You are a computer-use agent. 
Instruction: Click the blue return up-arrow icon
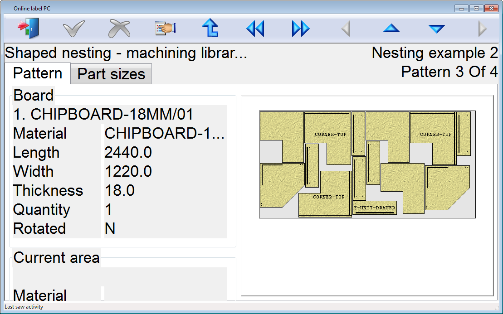210,28
